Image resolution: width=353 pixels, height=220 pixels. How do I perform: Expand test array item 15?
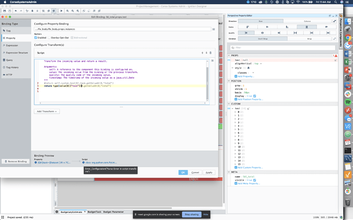[235, 164]
